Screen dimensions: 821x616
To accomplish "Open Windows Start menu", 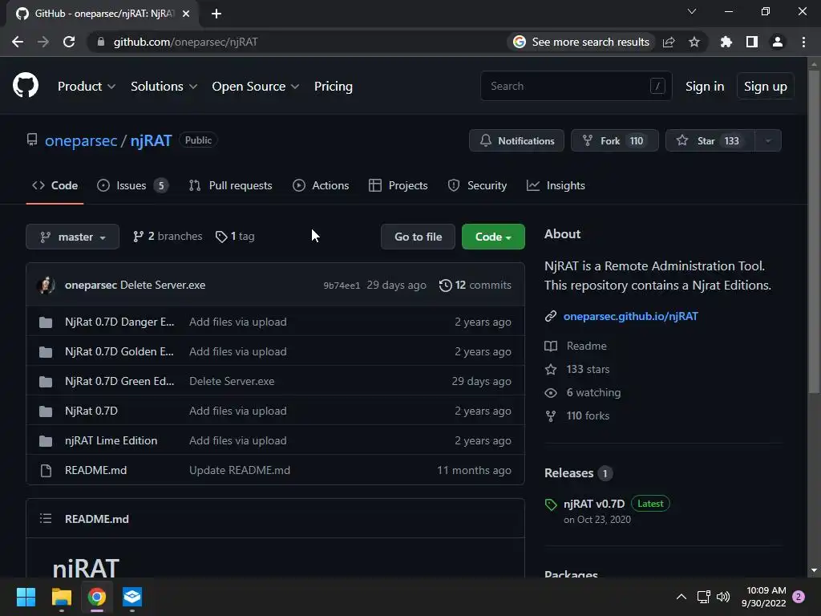I will point(26,597).
